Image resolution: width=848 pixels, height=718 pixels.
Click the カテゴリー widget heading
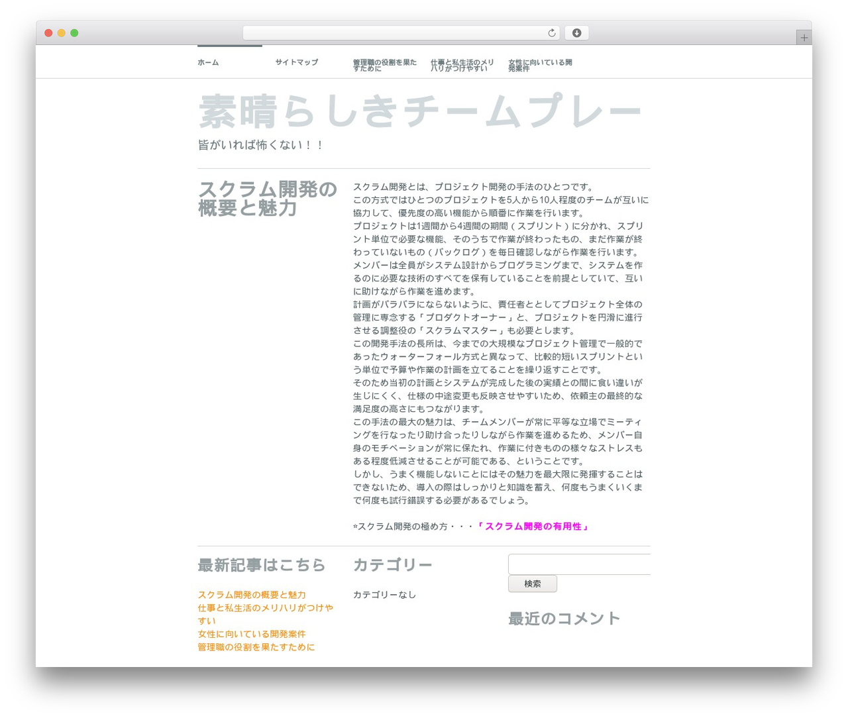[393, 565]
